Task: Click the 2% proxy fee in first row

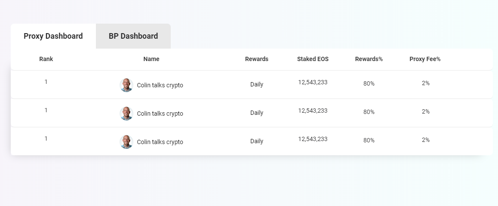Action: click(x=426, y=83)
